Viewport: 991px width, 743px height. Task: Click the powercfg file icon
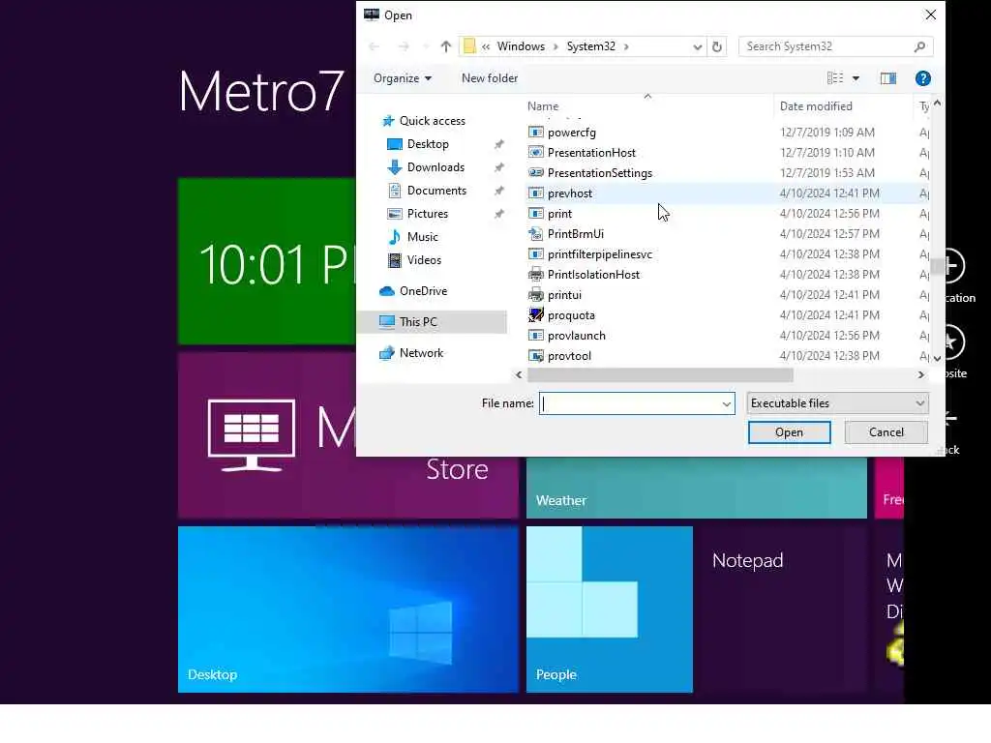pyautogui.click(x=535, y=132)
